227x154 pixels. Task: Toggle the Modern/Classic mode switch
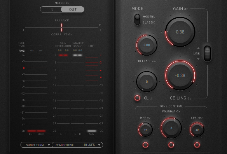pos(137,19)
